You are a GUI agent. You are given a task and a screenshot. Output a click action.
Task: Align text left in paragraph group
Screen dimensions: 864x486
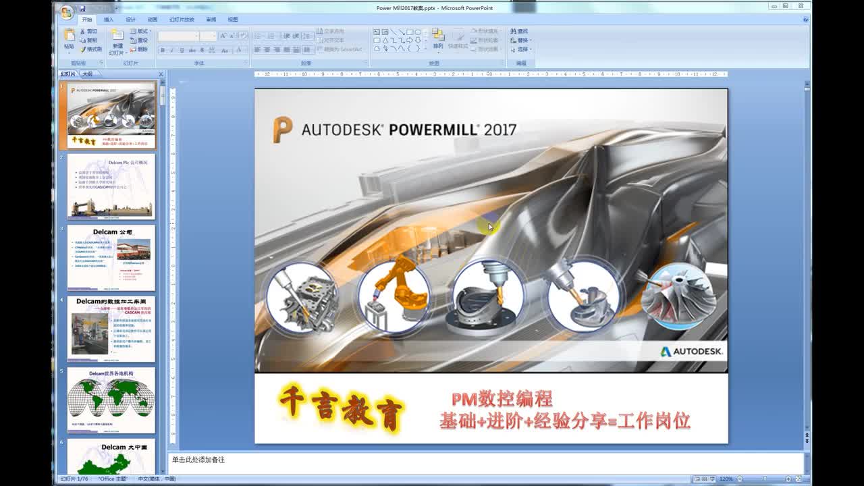click(x=257, y=50)
